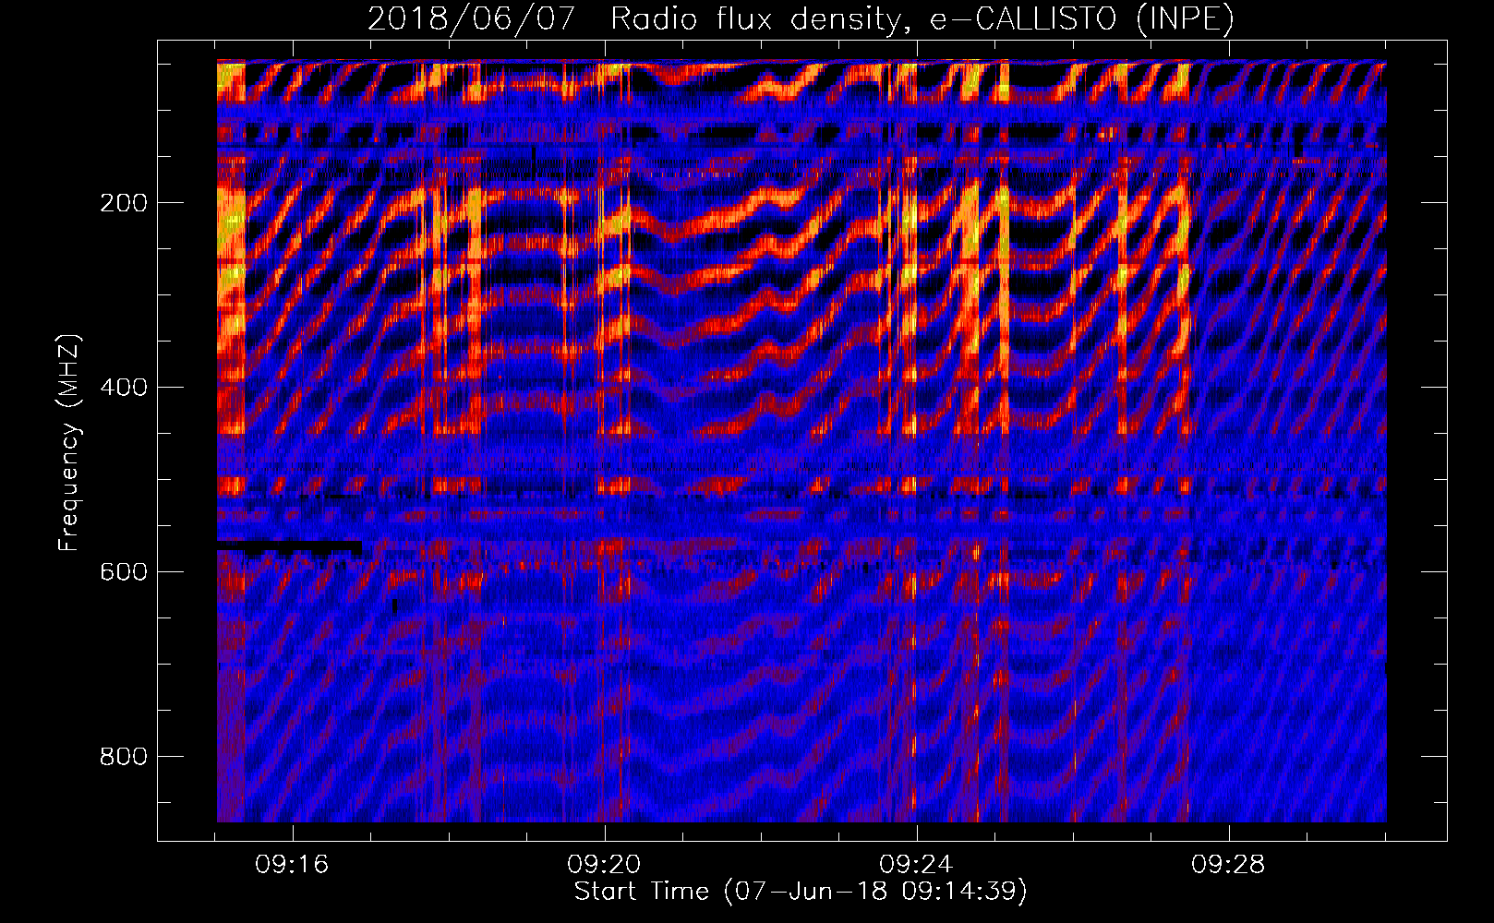
Task: Click the '09:16' time tick label
Action: pyautogui.click(x=292, y=865)
